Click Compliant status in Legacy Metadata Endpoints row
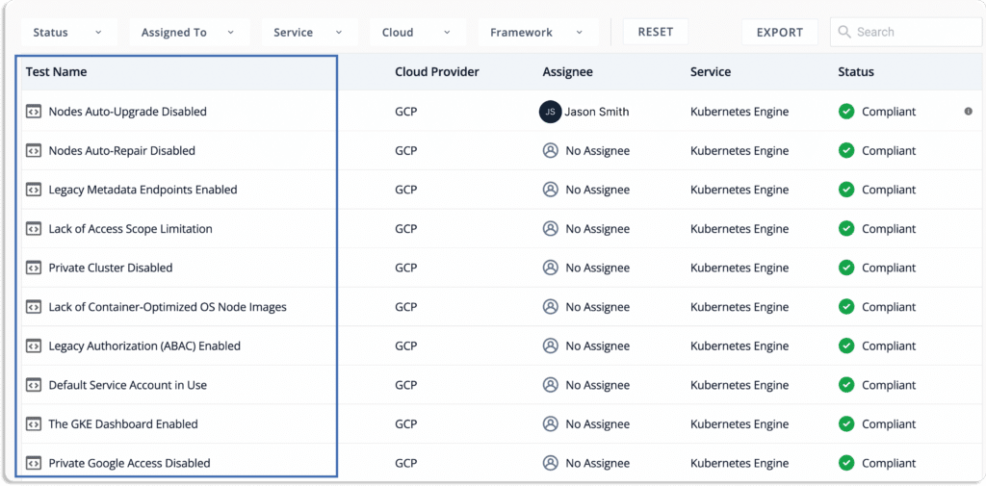986x486 pixels. pos(889,190)
